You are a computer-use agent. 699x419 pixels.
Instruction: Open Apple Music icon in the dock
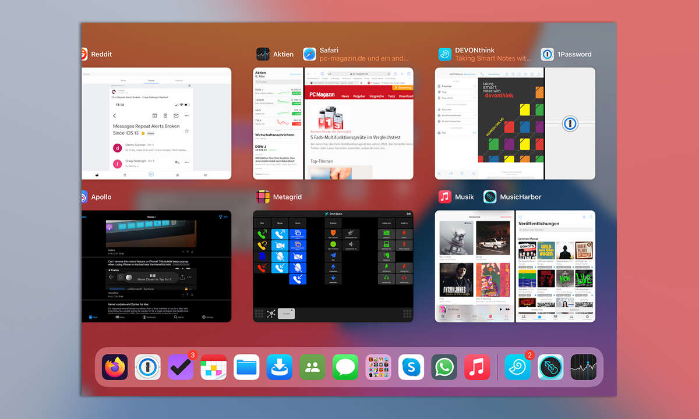(x=477, y=367)
